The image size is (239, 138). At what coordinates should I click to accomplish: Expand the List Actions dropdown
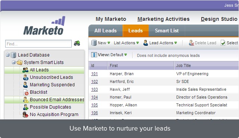point(126,43)
